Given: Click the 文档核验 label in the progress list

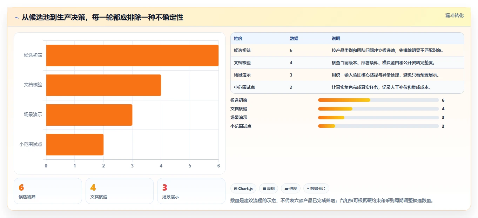Looking at the screenshot, I should (x=239, y=109).
